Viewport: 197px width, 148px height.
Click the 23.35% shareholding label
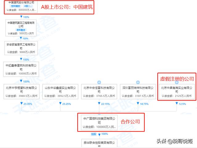(x=28, y=104)
